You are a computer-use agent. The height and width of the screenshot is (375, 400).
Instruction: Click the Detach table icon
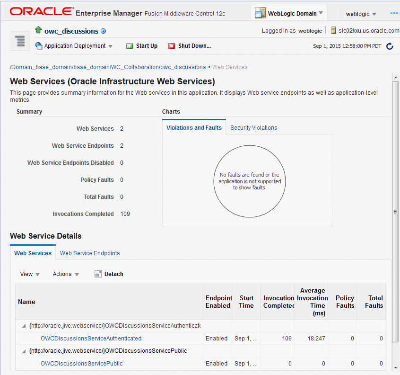click(98, 274)
